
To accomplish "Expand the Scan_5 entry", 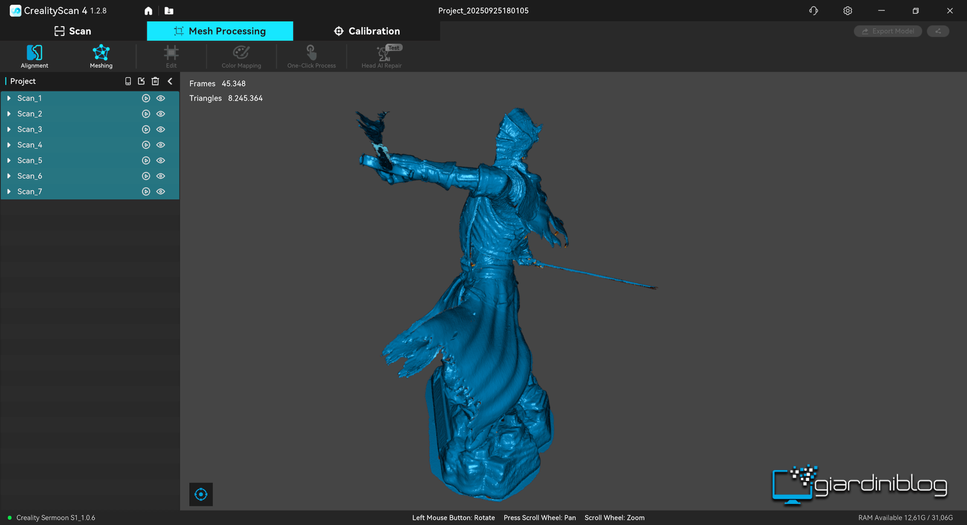I will click(9, 161).
